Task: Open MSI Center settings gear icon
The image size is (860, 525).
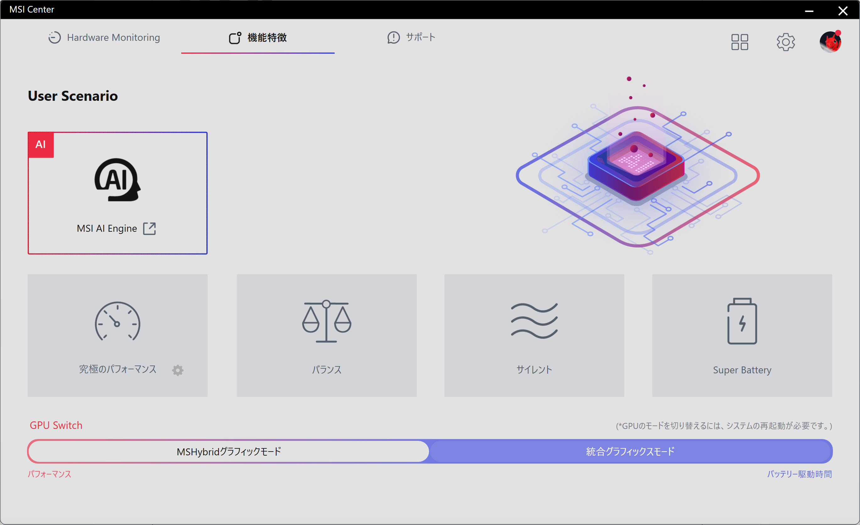Action: point(786,42)
